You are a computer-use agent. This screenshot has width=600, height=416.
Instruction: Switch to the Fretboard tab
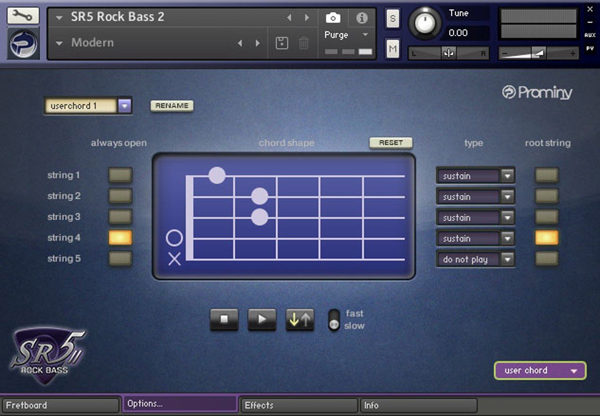coord(60,405)
